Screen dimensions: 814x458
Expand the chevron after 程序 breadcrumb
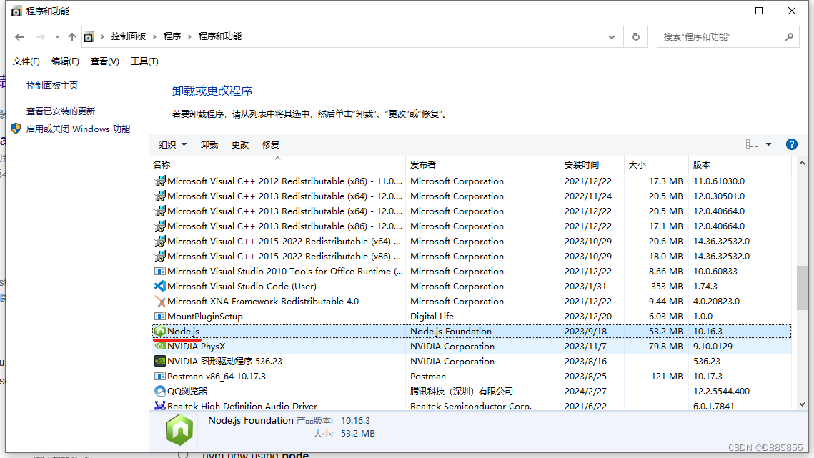189,36
